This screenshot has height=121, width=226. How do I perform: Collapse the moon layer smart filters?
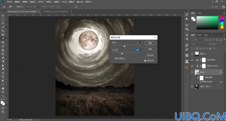click(223, 72)
